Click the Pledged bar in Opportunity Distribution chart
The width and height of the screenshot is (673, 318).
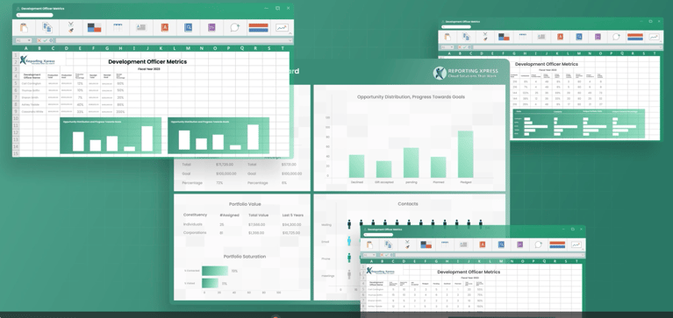tap(465, 154)
